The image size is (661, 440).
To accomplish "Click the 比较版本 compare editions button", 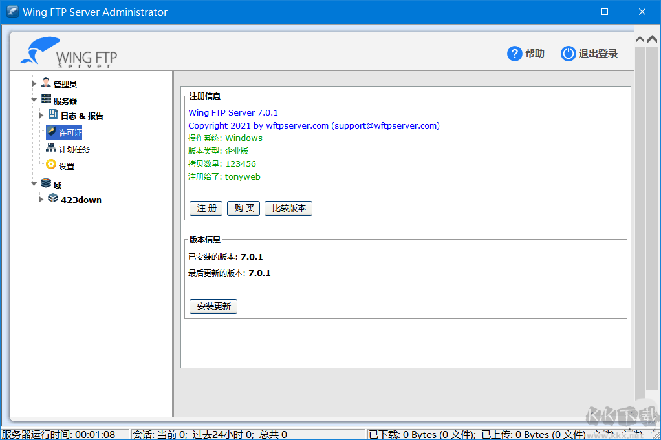I will coord(288,208).
